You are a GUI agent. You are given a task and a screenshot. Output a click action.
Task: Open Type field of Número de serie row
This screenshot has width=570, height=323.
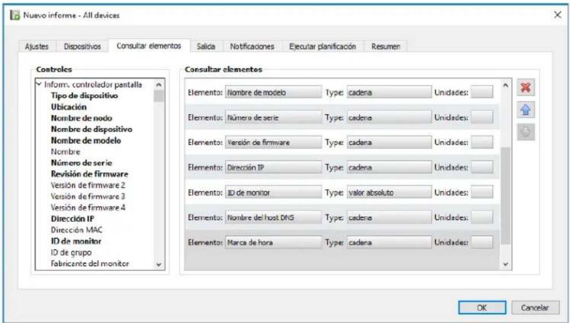click(389, 118)
